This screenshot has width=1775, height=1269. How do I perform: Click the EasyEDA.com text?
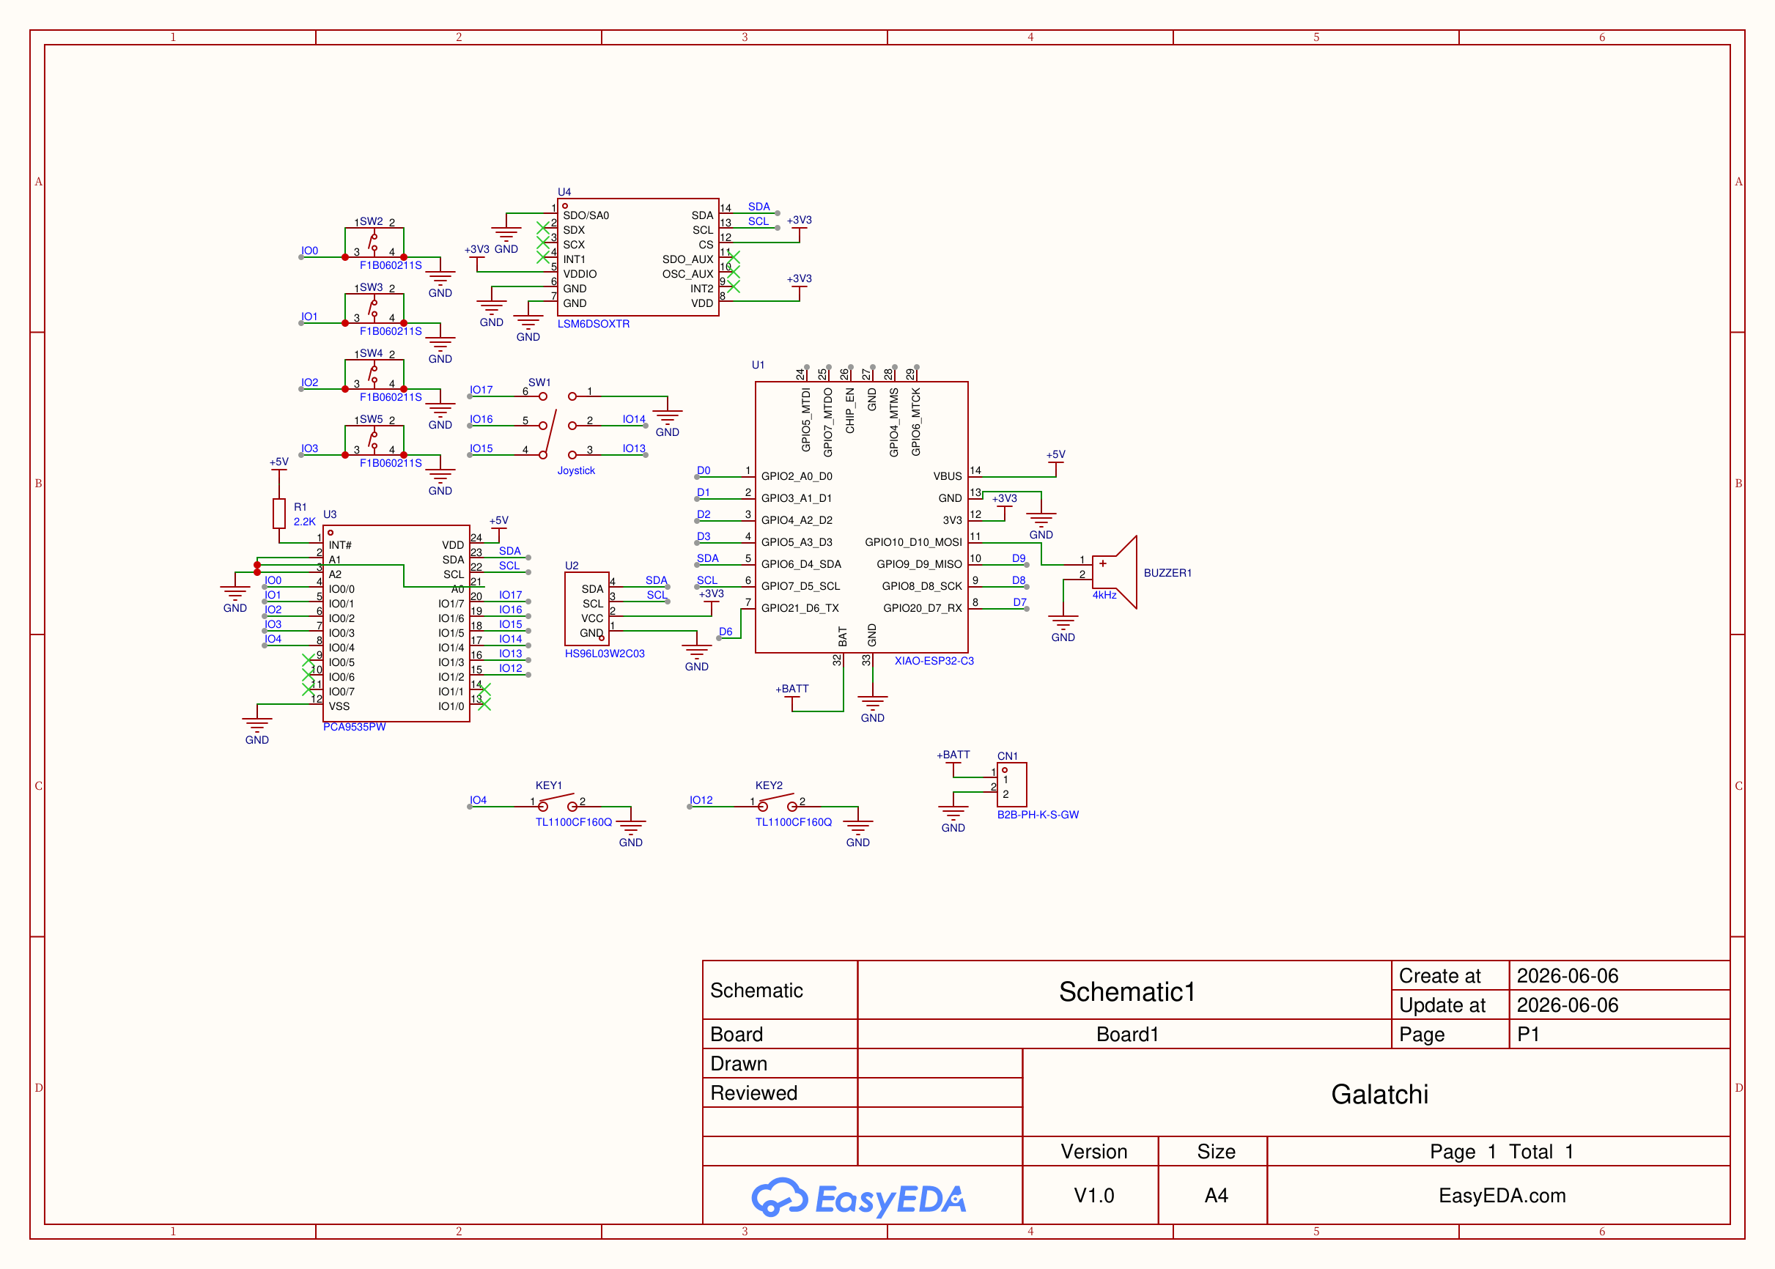tap(1502, 1196)
